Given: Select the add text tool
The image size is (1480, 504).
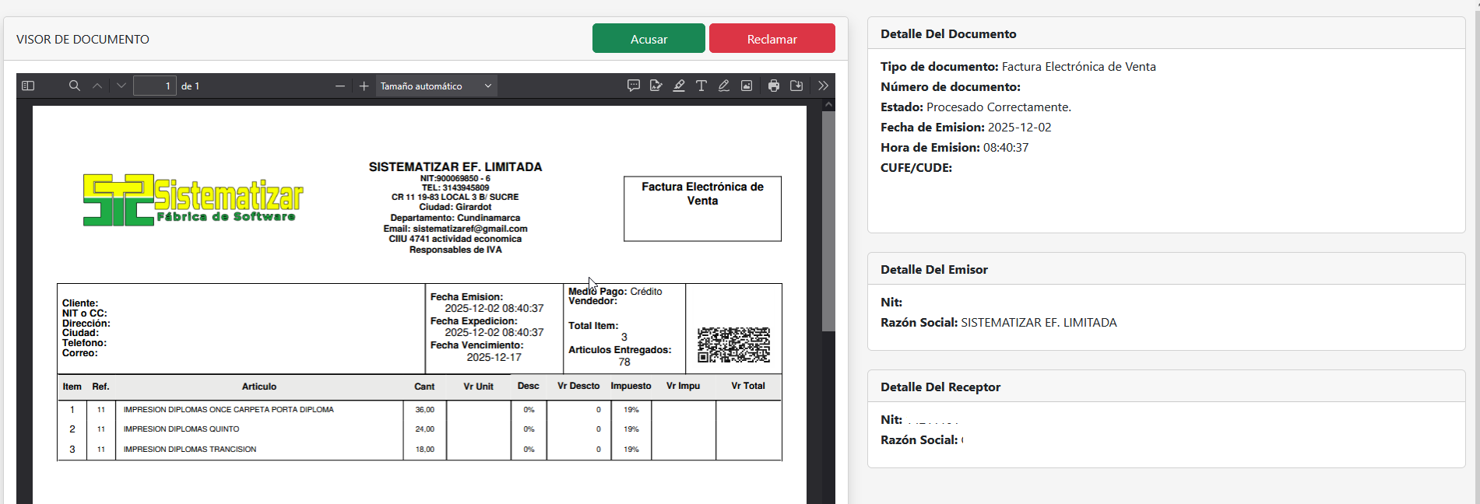Looking at the screenshot, I should click(701, 86).
